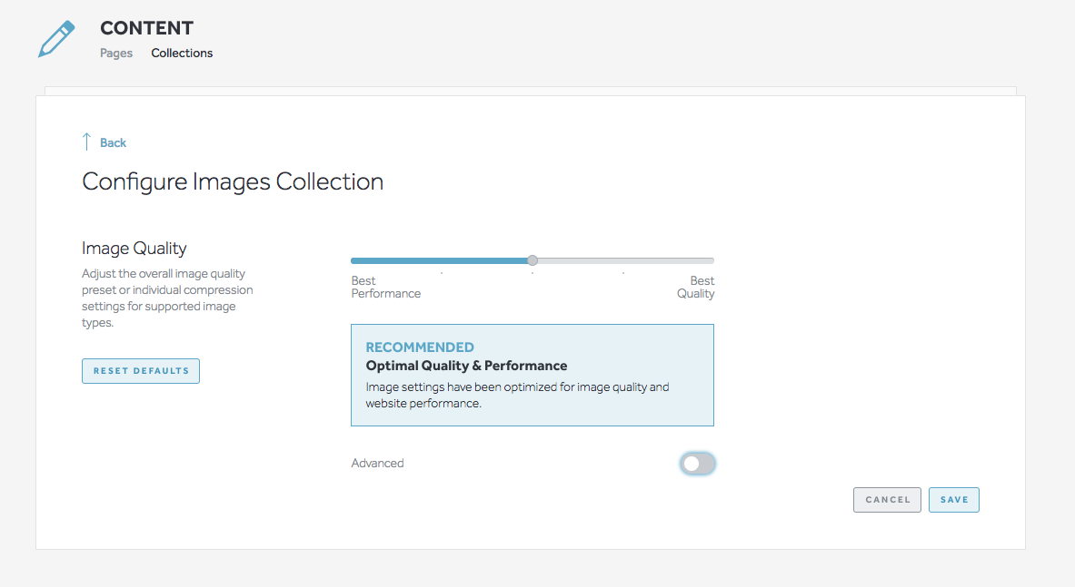Set slider to far-left Best Performance end
Image resolution: width=1075 pixels, height=587 pixels.
coord(353,260)
